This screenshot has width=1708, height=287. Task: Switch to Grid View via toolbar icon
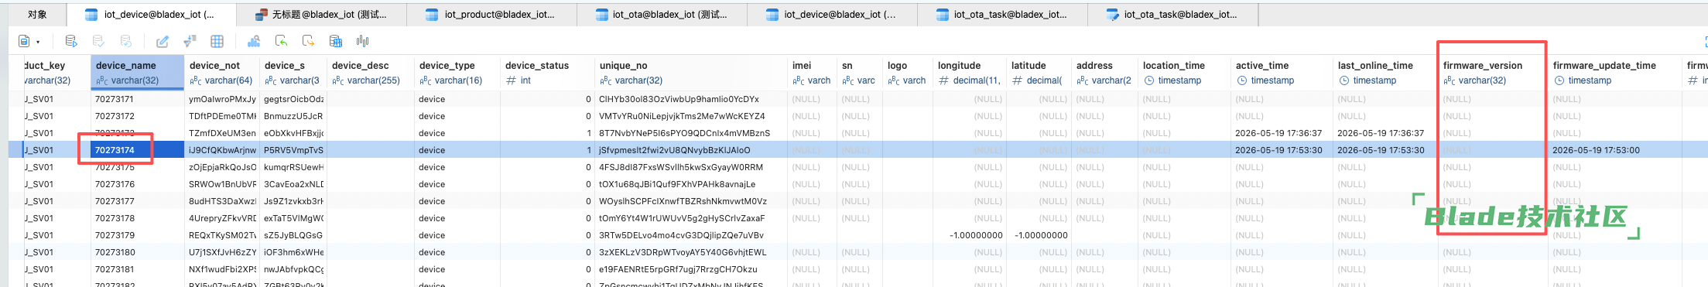coord(217,41)
